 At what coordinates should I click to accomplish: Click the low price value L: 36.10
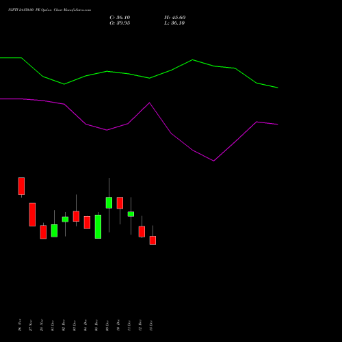174,23
